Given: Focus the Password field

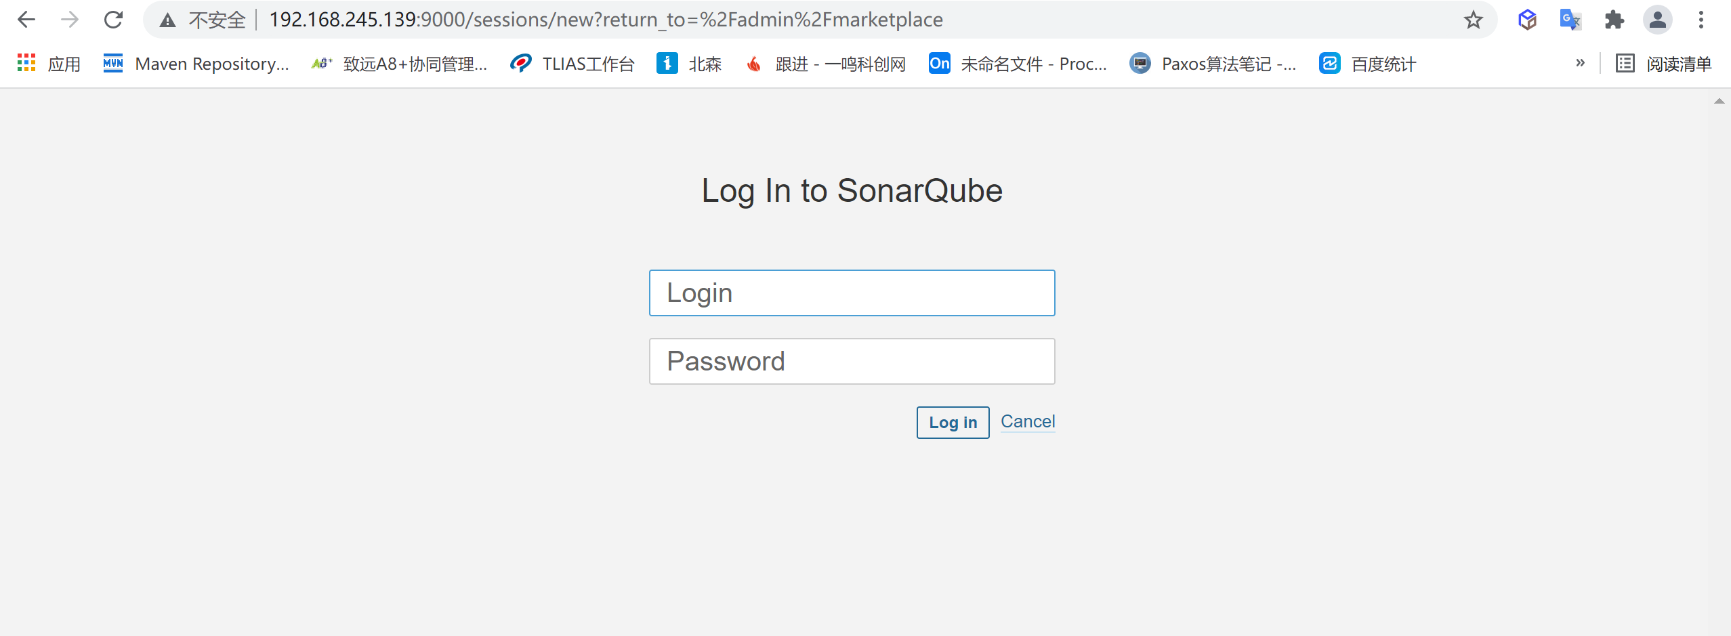Looking at the screenshot, I should tap(852, 362).
